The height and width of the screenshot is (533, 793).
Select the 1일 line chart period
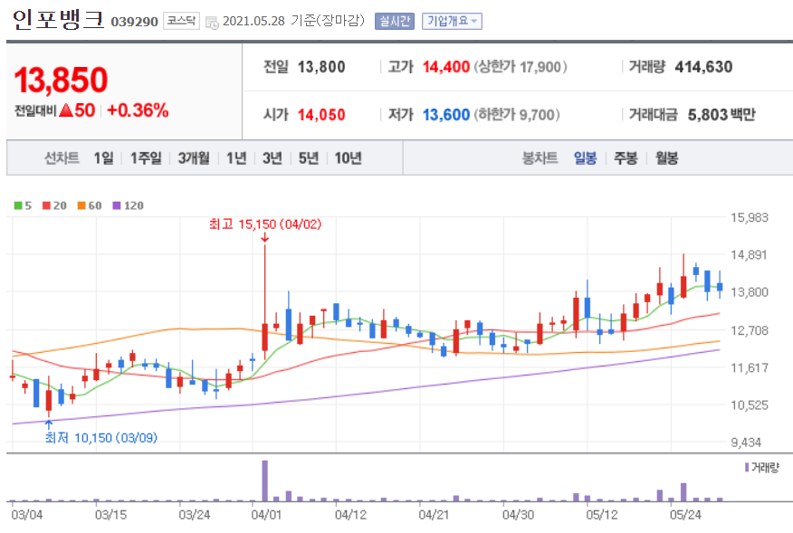(x=104, y=158)
